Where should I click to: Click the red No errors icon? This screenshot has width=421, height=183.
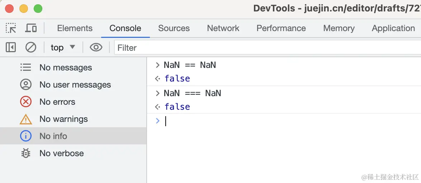click(x=26, y=102)
